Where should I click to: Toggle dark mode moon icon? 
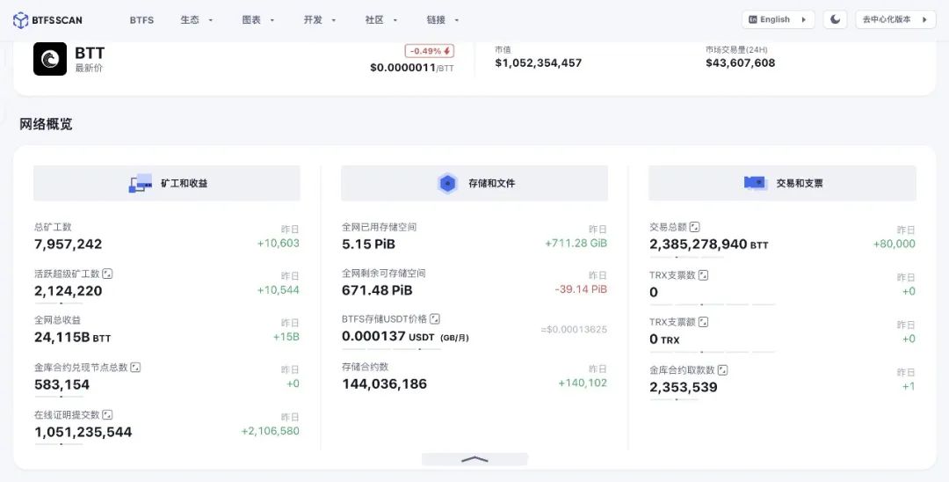(x=836, y=19)
